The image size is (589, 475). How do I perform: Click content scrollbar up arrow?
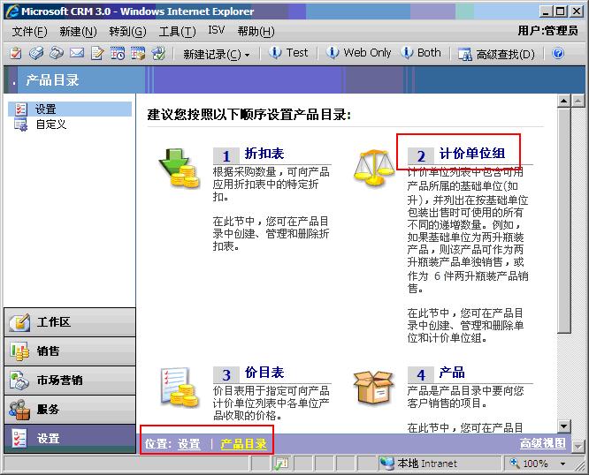pyautogui.click(x=564, y=101)
